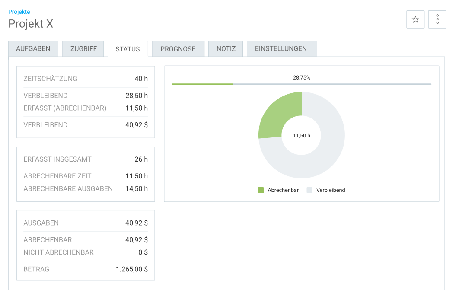
Task: Toggle the Abrechenbar legend label
Action: coord(283,190)
